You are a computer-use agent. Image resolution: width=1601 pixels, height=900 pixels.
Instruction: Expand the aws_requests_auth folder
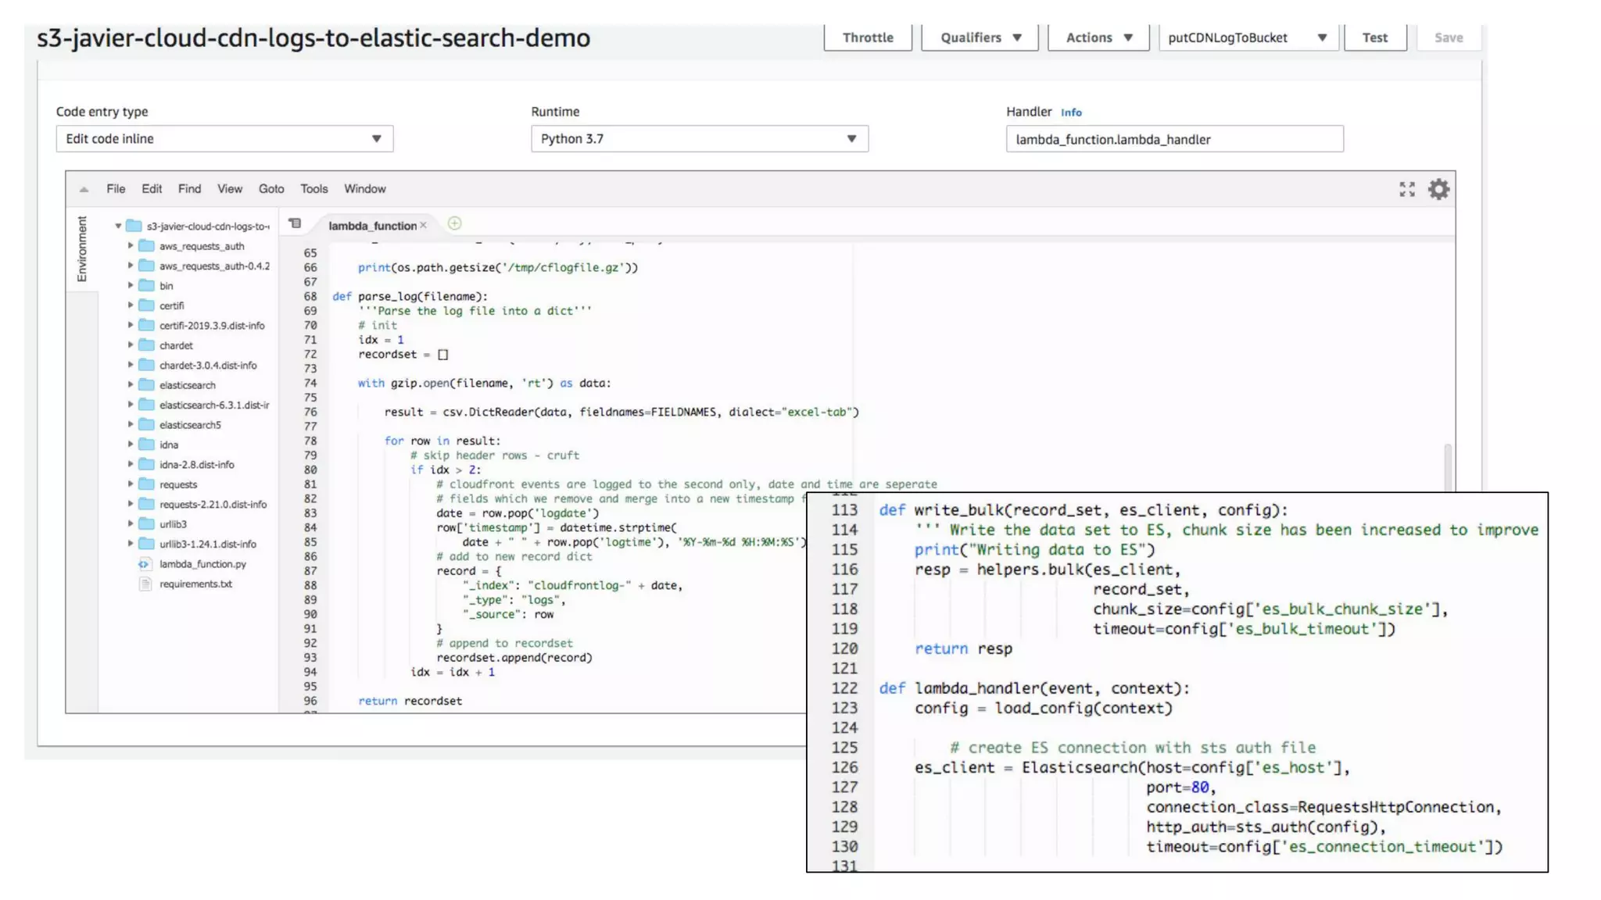(131, 245)
